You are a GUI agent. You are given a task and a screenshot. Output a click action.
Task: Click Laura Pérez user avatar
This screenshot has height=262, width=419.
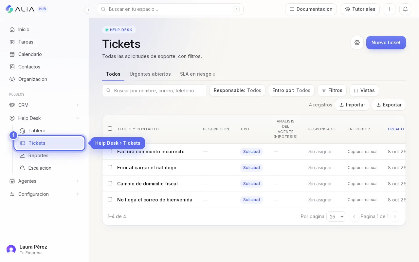pyautogui.click(x=11, y=250)
